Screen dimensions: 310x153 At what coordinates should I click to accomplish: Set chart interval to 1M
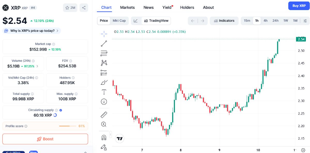[295, 21]
